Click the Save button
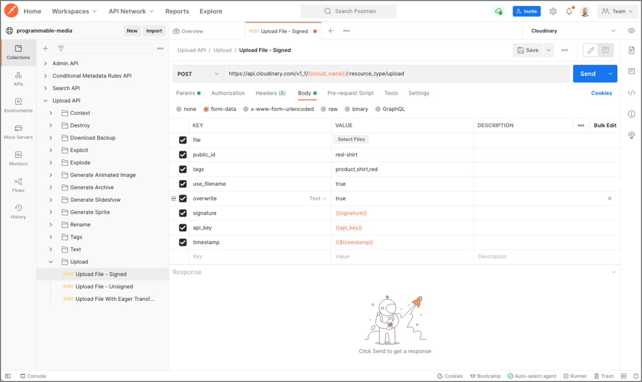642x382 pixels. (x=528, y=50)
